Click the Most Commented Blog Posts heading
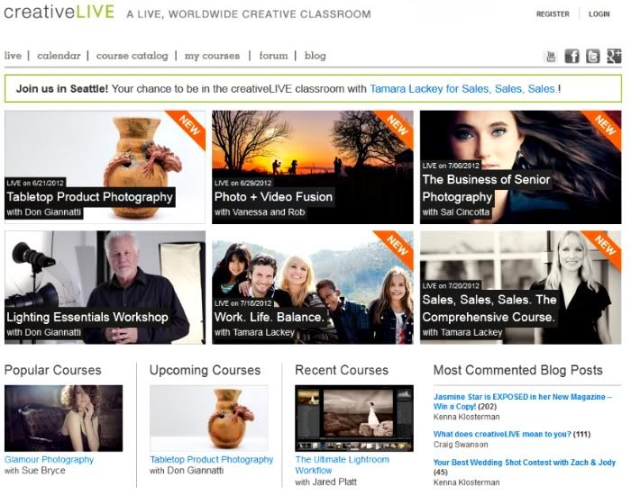This screenshot has height=495, width=631. 518,370
